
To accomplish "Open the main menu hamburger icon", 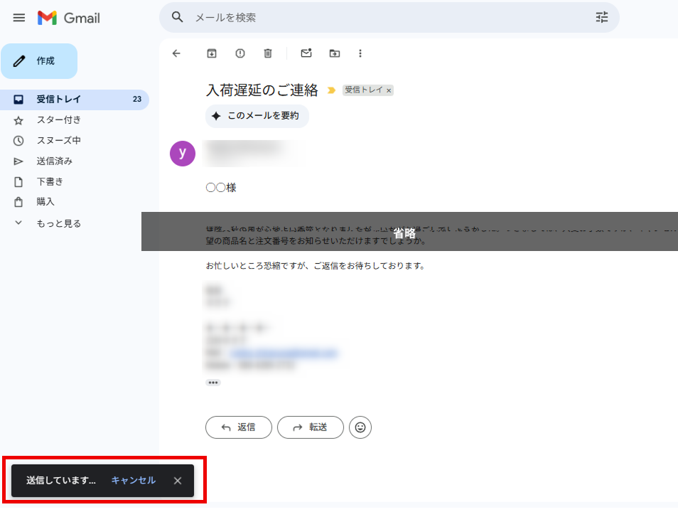I will pyautogui.click(x=19, y=18).
